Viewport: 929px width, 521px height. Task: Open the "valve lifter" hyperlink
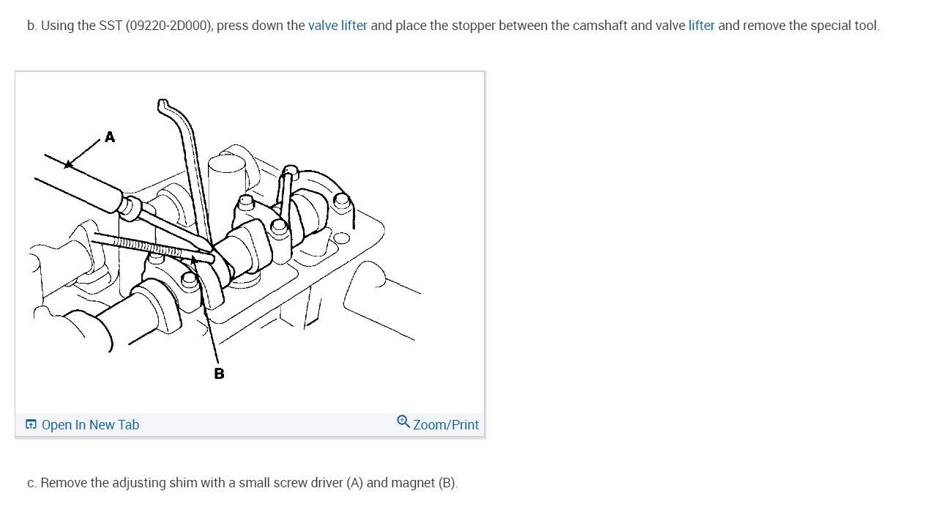point(337,26)
